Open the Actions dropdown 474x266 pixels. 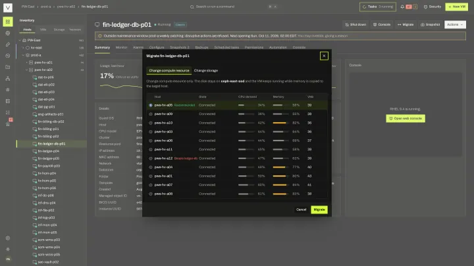tap(455, 24)
